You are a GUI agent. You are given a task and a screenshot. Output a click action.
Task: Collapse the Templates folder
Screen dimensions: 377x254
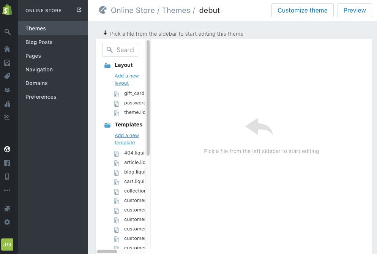(x=107, y=125)
